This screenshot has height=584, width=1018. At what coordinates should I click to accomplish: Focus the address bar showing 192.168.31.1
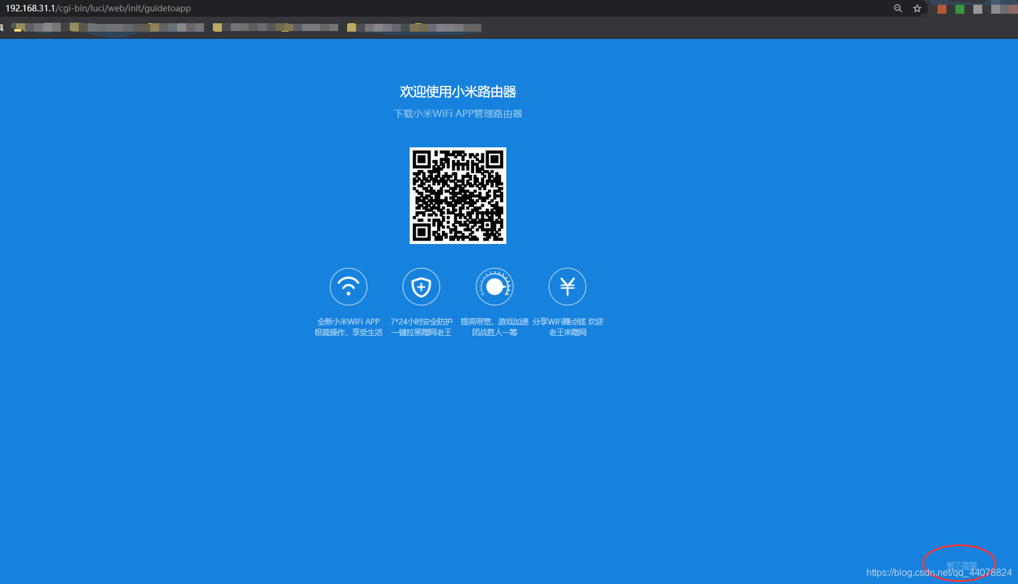(98, 8)
